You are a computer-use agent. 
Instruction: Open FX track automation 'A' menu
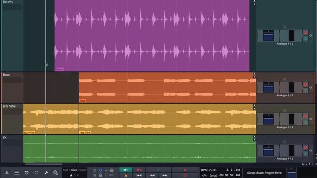tap(254, 137)
